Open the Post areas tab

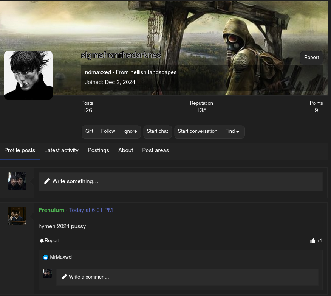click(156, 150)
